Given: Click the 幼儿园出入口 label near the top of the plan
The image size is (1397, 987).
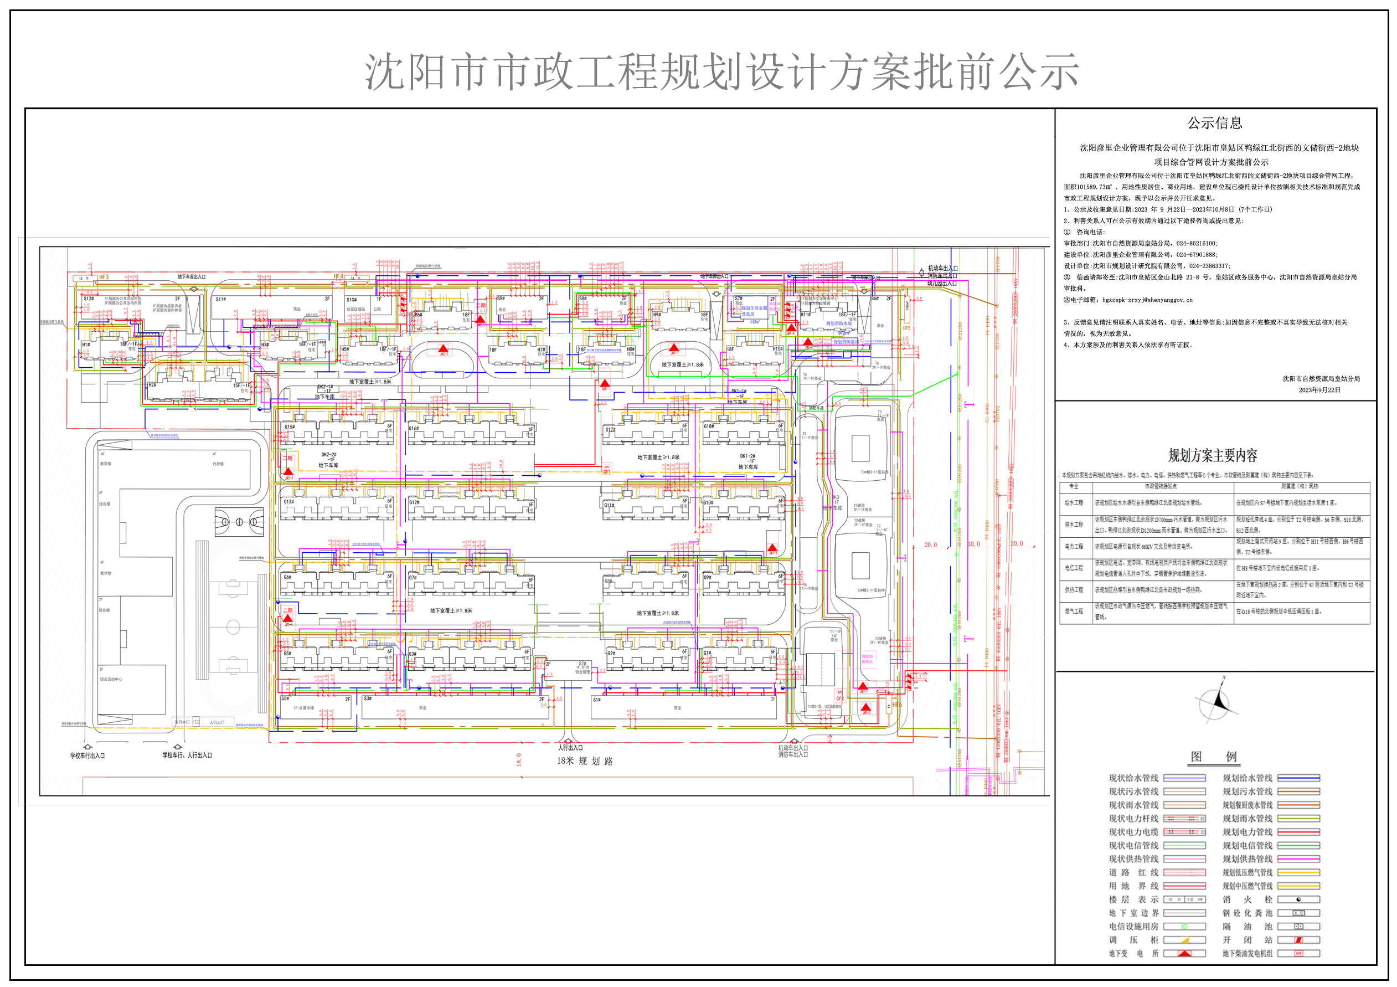Looking at the screenshot, I should tap(942, 284).
